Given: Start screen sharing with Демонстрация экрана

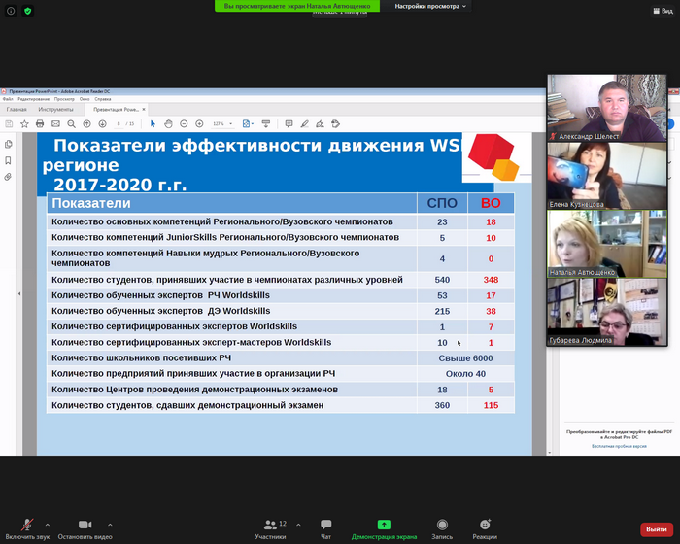Looking at the screenshot, I should 384,526.
